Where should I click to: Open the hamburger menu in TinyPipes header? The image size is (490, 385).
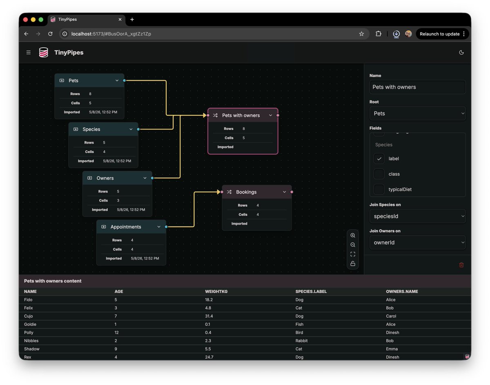(x=29, y=53)
